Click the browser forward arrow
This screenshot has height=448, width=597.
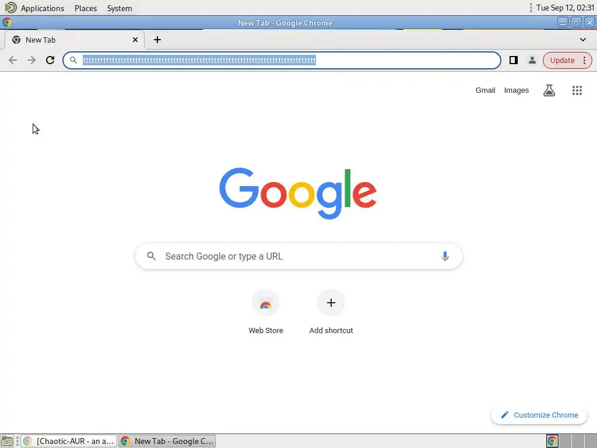tap(31, 60)
